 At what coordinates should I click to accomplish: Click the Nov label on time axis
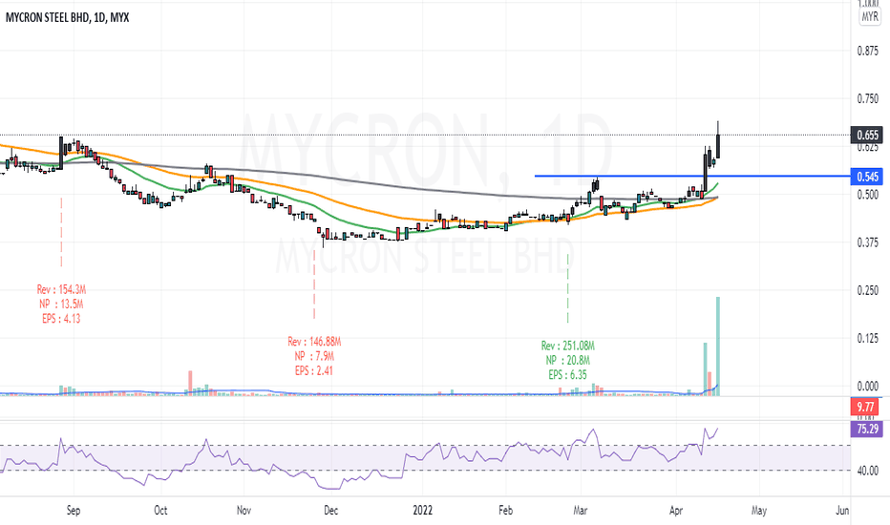click(244, 511)
